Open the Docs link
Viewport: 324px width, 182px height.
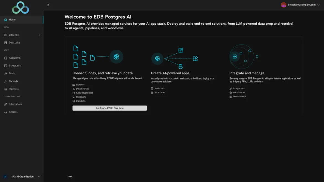70,176
